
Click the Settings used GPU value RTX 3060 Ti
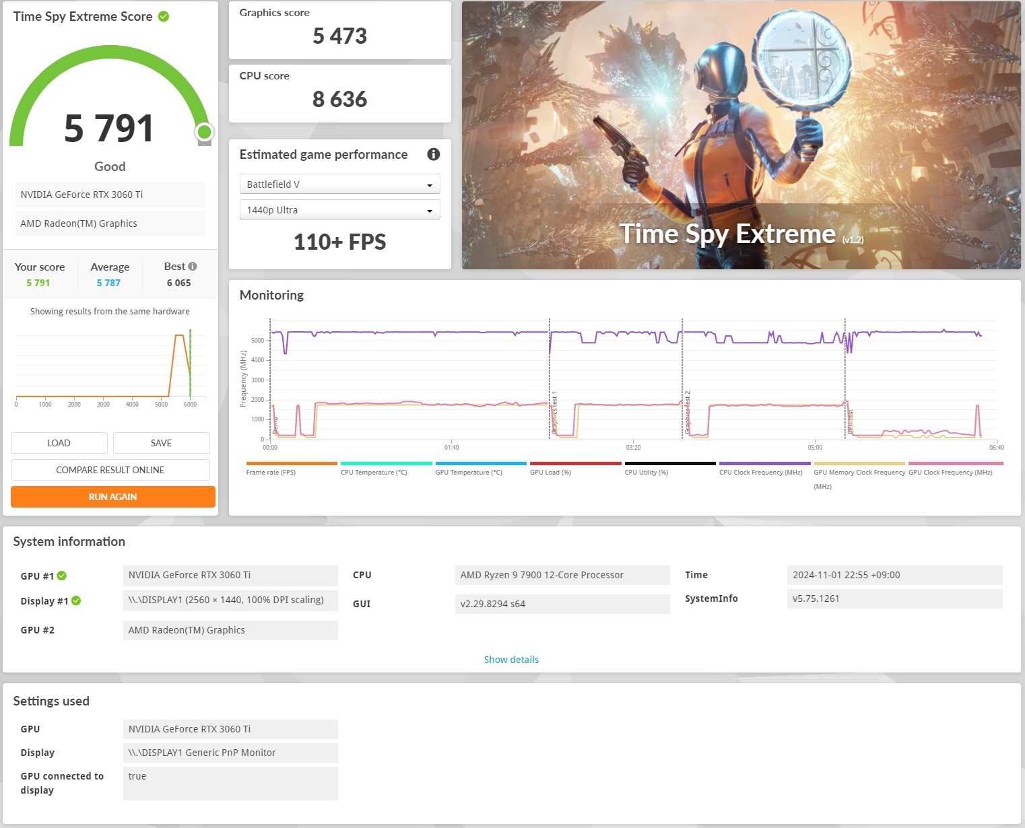(230, 729)
